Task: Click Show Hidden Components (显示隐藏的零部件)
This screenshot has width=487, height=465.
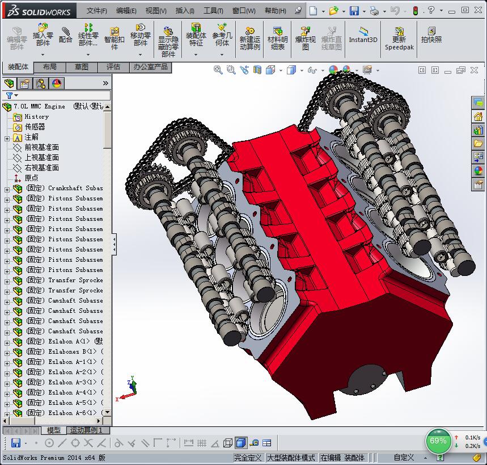Action: click(x=168, y=41)
